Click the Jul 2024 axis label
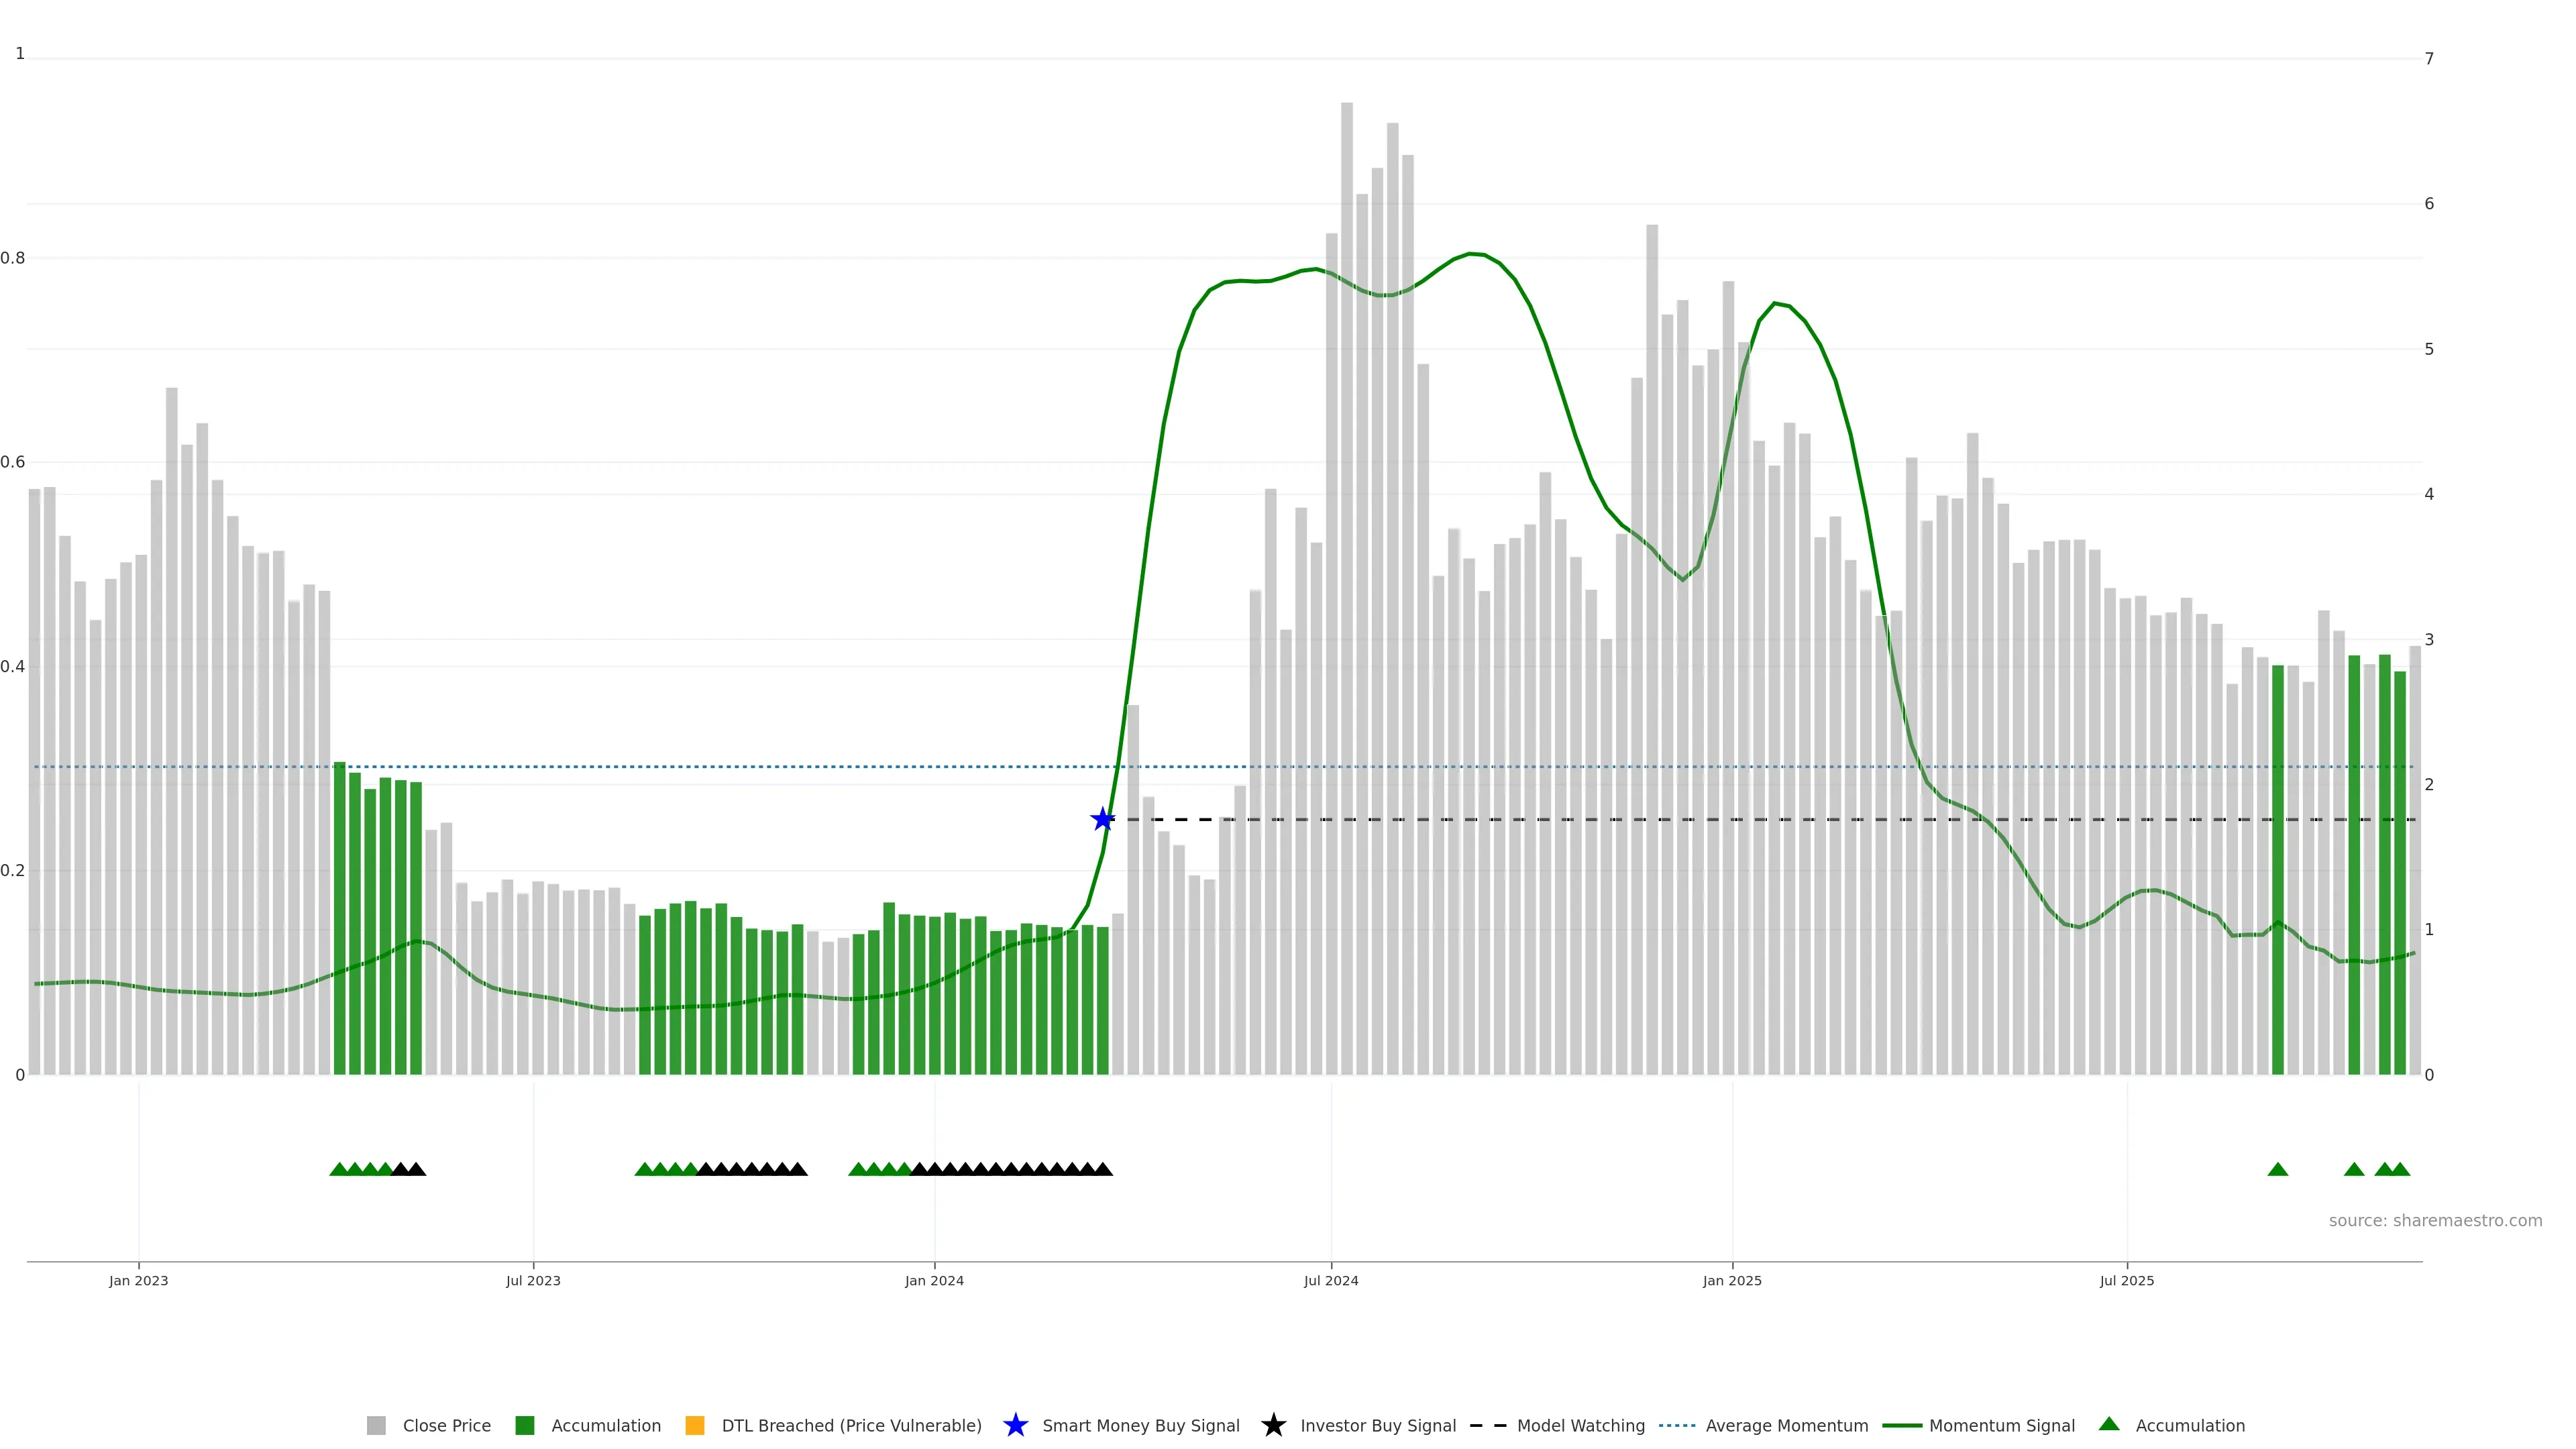 pyautogui.click(x=1330, y=1281)
